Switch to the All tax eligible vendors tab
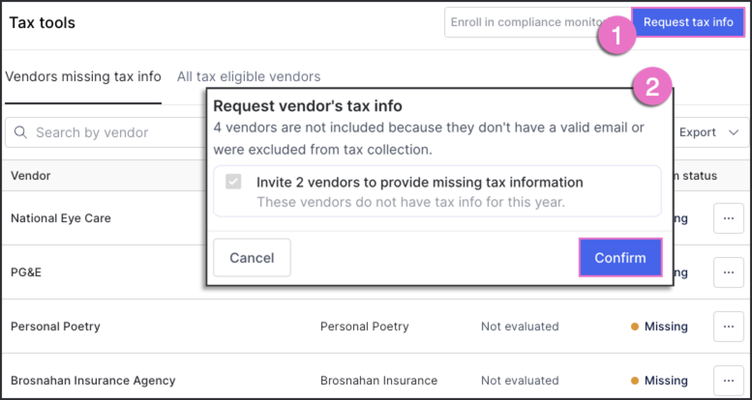 point(249,76)
